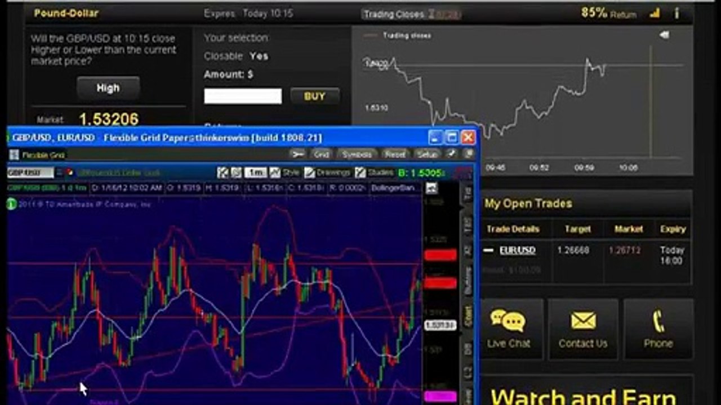Image resolution: width=721 pixels, height=405 pixels.
Task: Open the Contact Us envelope button
Action: click(583, 329)
